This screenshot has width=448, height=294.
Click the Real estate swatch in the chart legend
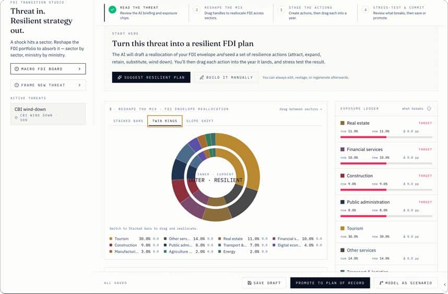point(219,239)
